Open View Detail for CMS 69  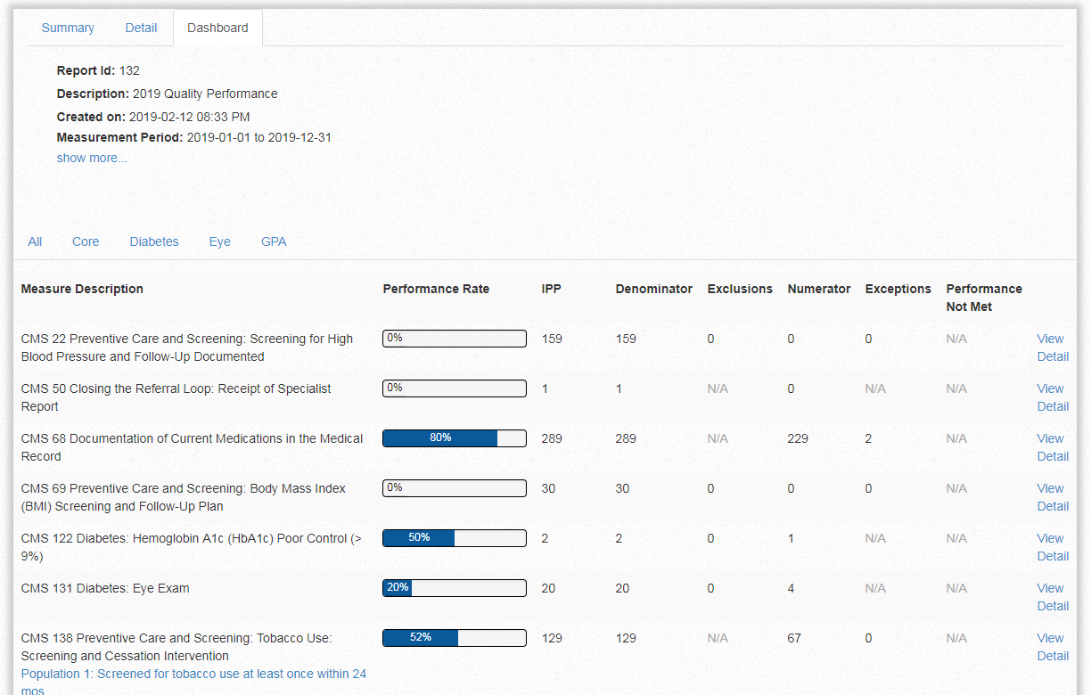(1052, 497)
